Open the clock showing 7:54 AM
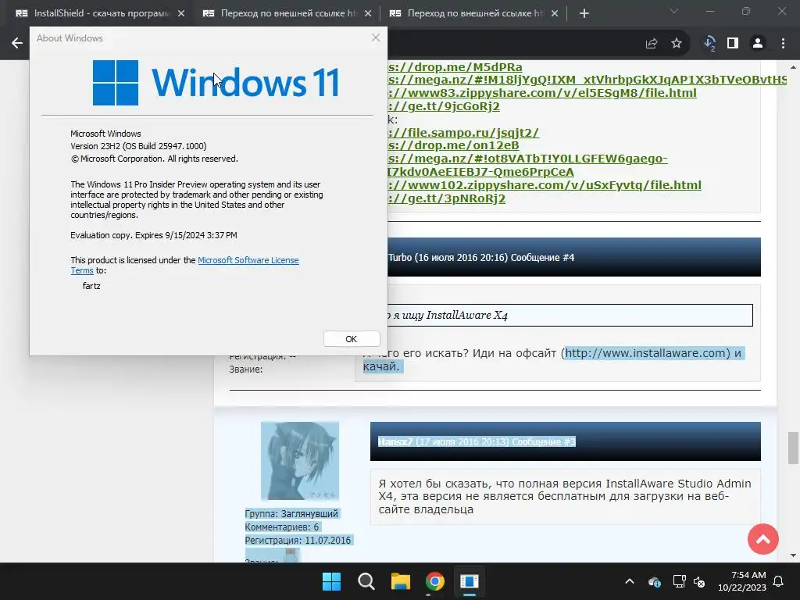 click(742, 581)
